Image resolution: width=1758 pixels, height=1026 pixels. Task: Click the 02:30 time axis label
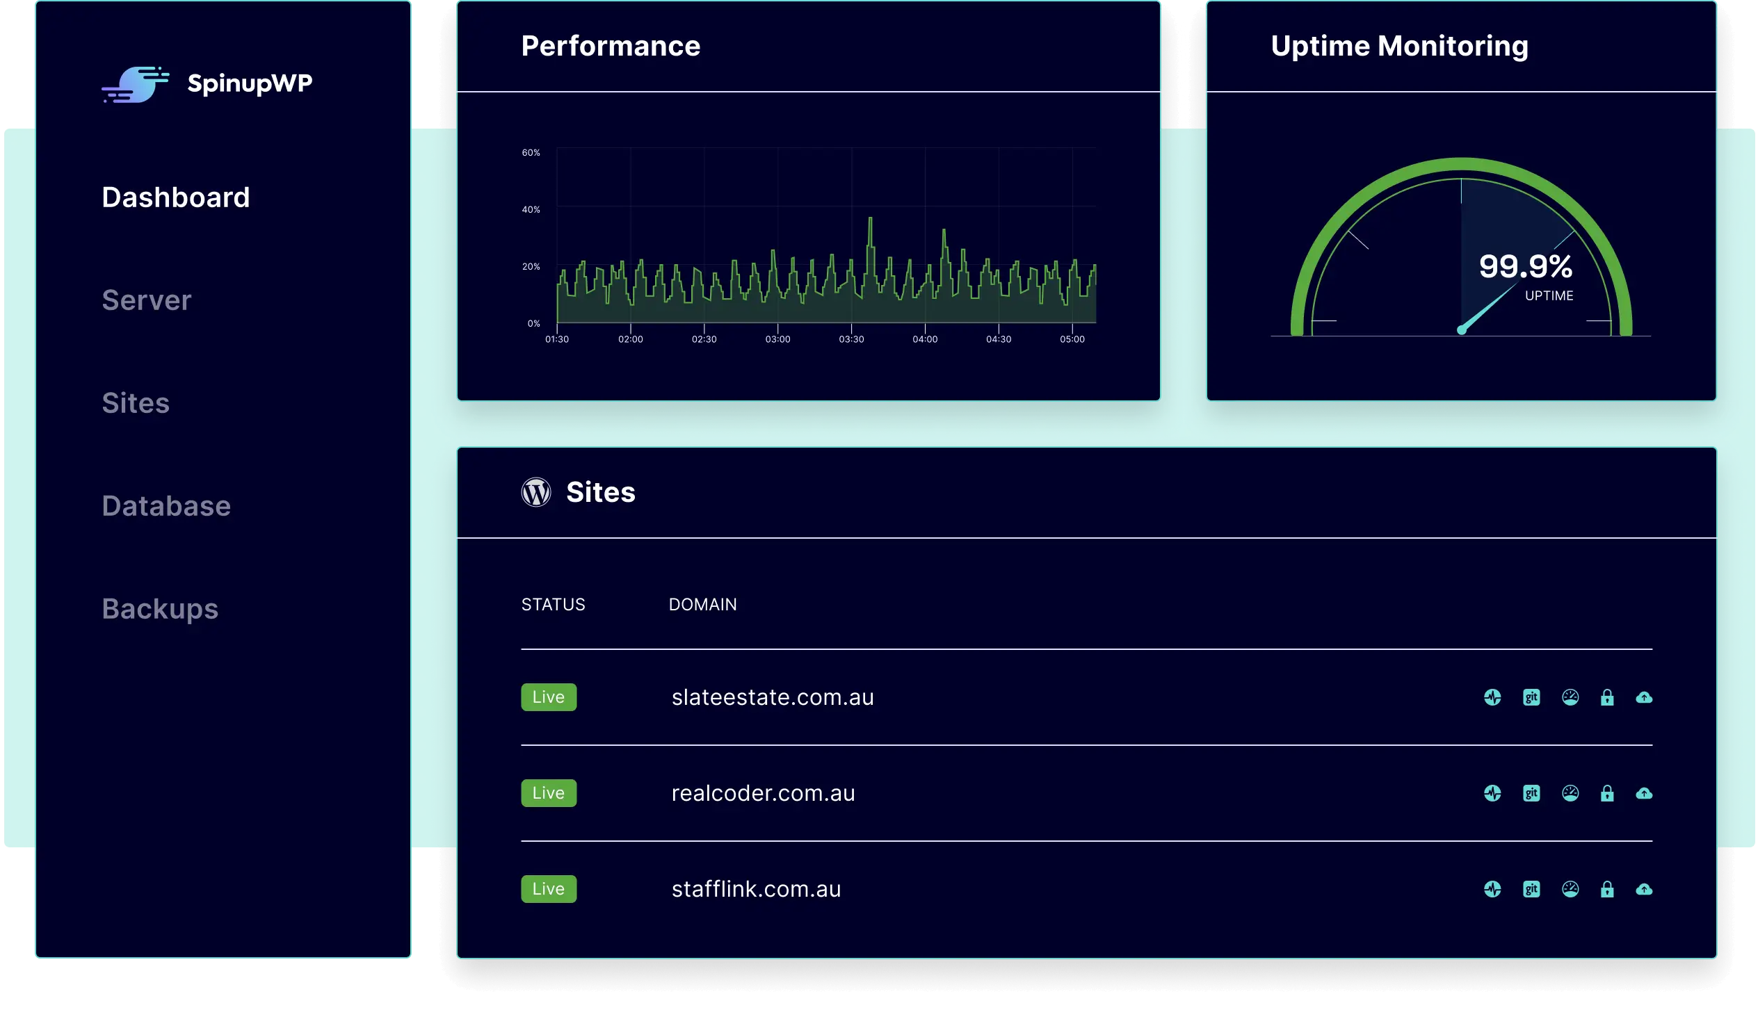[x=704, y=340]
